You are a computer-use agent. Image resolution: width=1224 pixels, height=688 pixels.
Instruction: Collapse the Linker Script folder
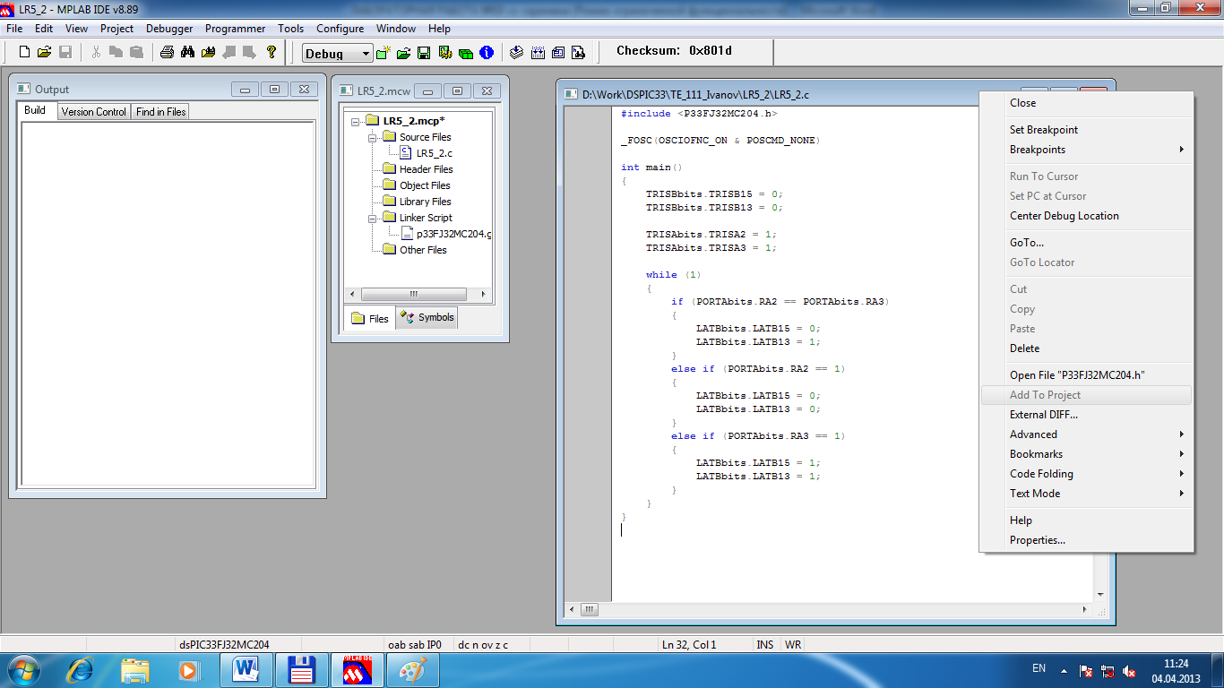pyautogui.click(x=373, y=218)
